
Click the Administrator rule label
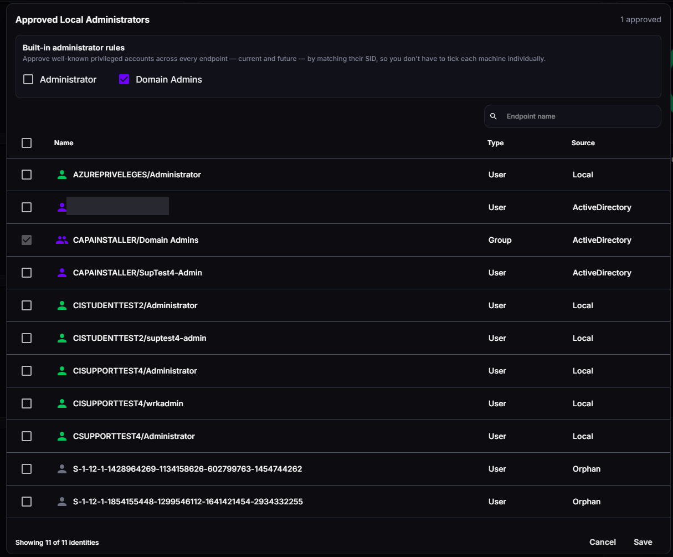pos(68,79)
